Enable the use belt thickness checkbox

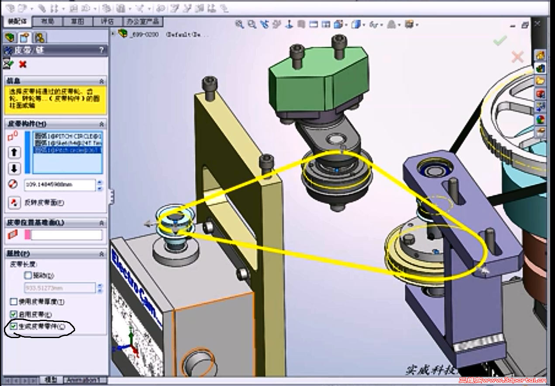(14, 301)
